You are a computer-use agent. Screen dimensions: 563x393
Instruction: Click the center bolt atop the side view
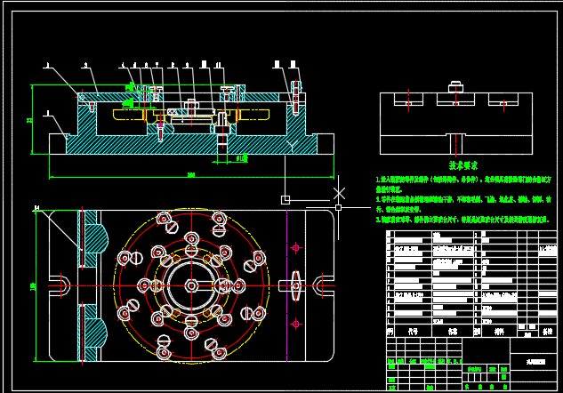[454, 86]
